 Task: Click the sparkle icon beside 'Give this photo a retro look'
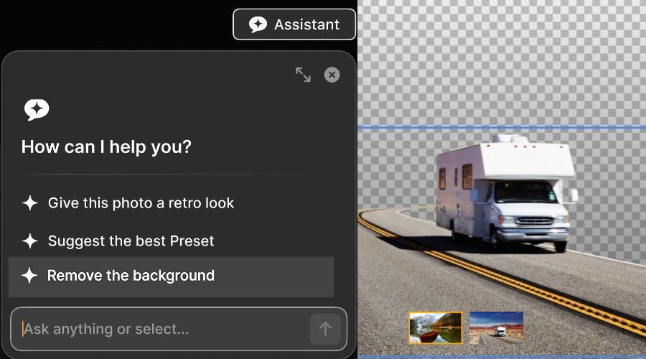coord(30,203)
